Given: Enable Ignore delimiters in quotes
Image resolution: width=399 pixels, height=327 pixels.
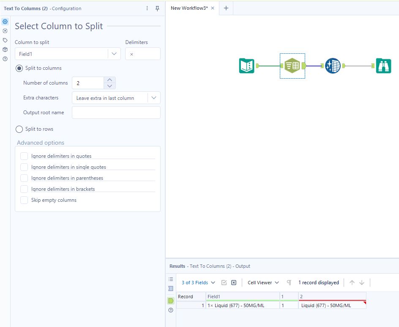Looking at the screenshot, I should (x=24, y=156).
